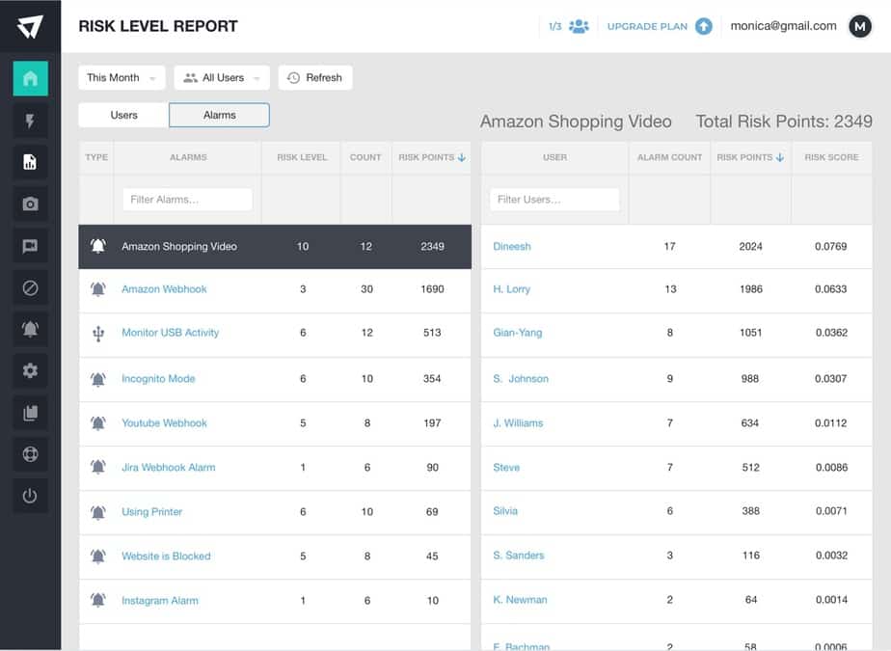The width and height of the screenshot is (891, 651).
Task: Sort alarms by Risk Points column
Action: [432, 157]
